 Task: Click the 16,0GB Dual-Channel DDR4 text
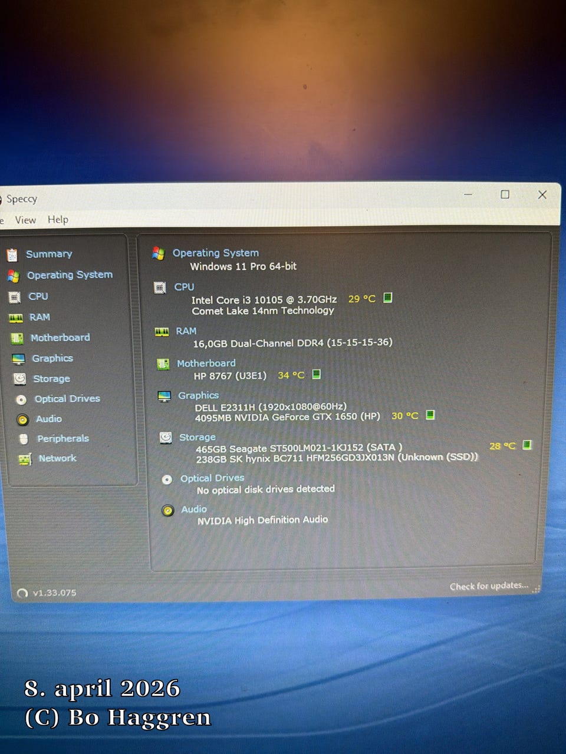click(x=292, y=343)
